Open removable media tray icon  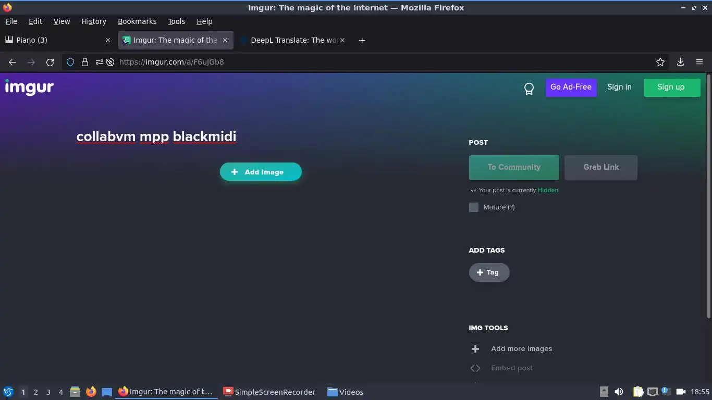pyautogui.click(x=604, y=392)
